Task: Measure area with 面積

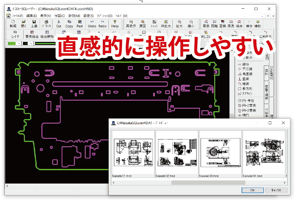Action: pos(223,24)
